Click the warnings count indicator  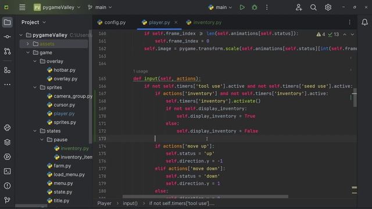(321, 34)
